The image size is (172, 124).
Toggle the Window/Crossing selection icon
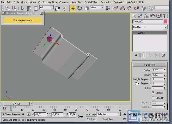click(58, 8)
